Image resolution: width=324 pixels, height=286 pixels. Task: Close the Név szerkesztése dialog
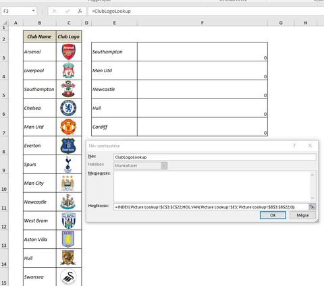pos(310,146)
